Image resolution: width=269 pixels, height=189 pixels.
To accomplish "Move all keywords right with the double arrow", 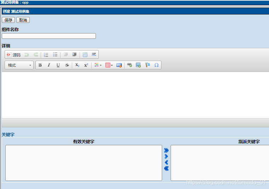I will click(x=166, y=150).
